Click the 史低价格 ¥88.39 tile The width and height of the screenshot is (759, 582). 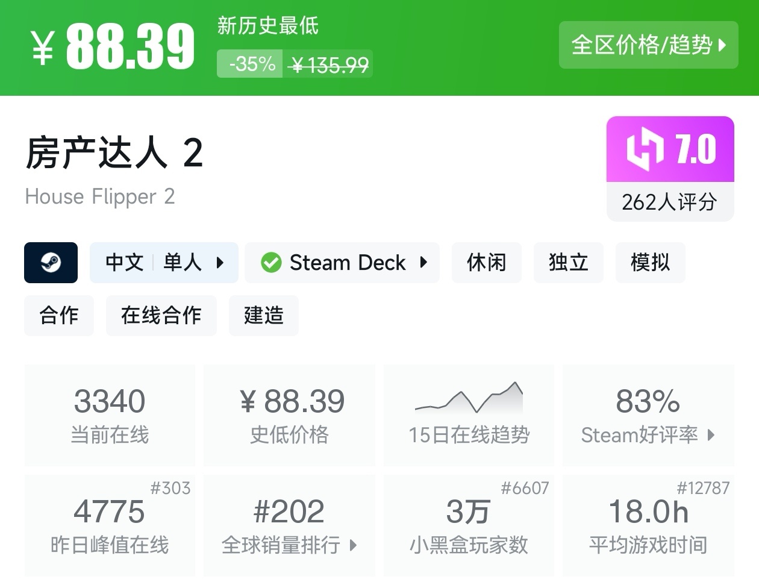click(289, 415)
